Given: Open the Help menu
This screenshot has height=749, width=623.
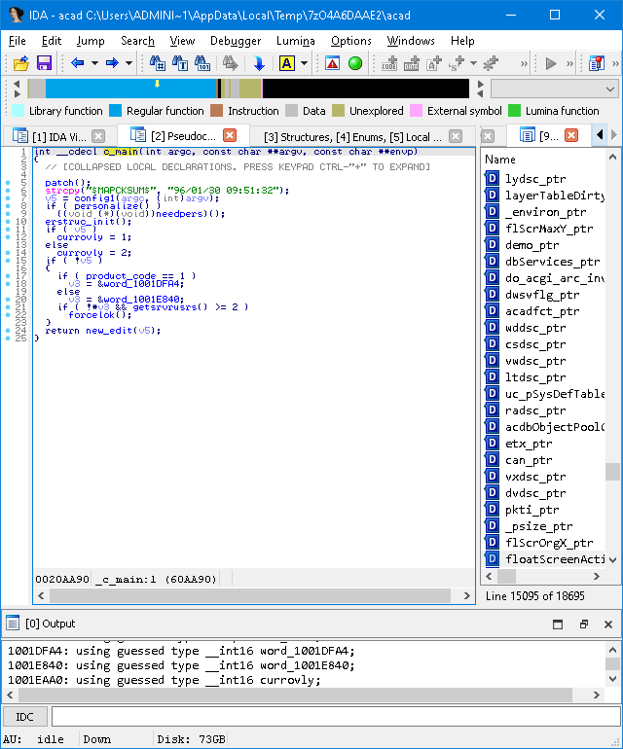Looking at the screenshot, I should (x=462, y=41).
